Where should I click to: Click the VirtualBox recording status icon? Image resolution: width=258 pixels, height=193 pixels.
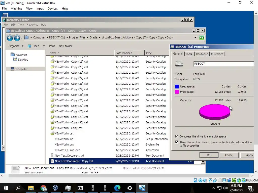(229, 180)
